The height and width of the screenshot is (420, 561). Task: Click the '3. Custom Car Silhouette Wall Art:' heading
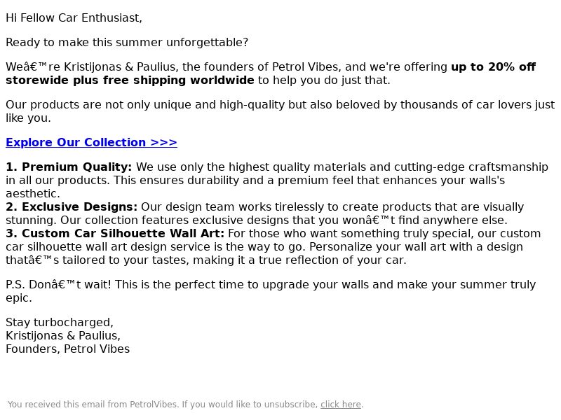(115, 233)
